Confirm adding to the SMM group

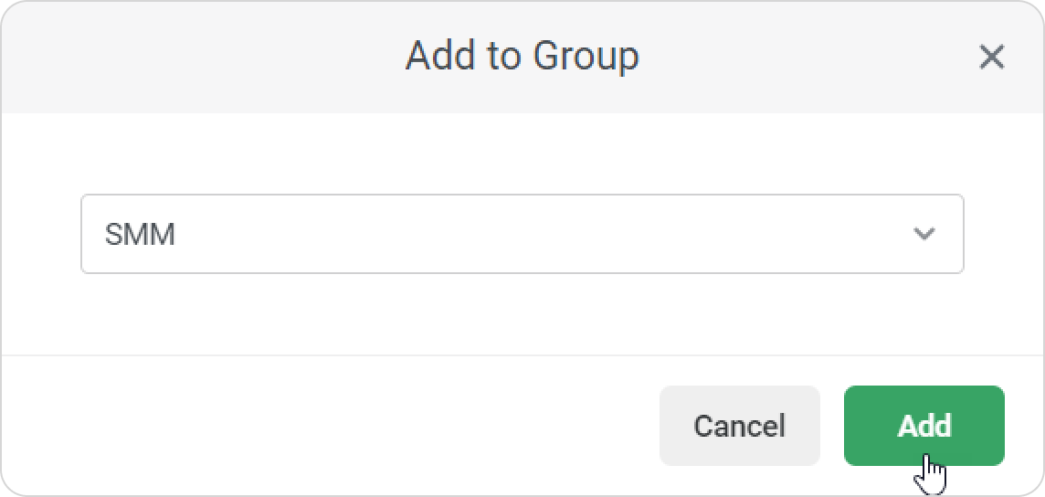pyautogui.click(x=924, y=426)
